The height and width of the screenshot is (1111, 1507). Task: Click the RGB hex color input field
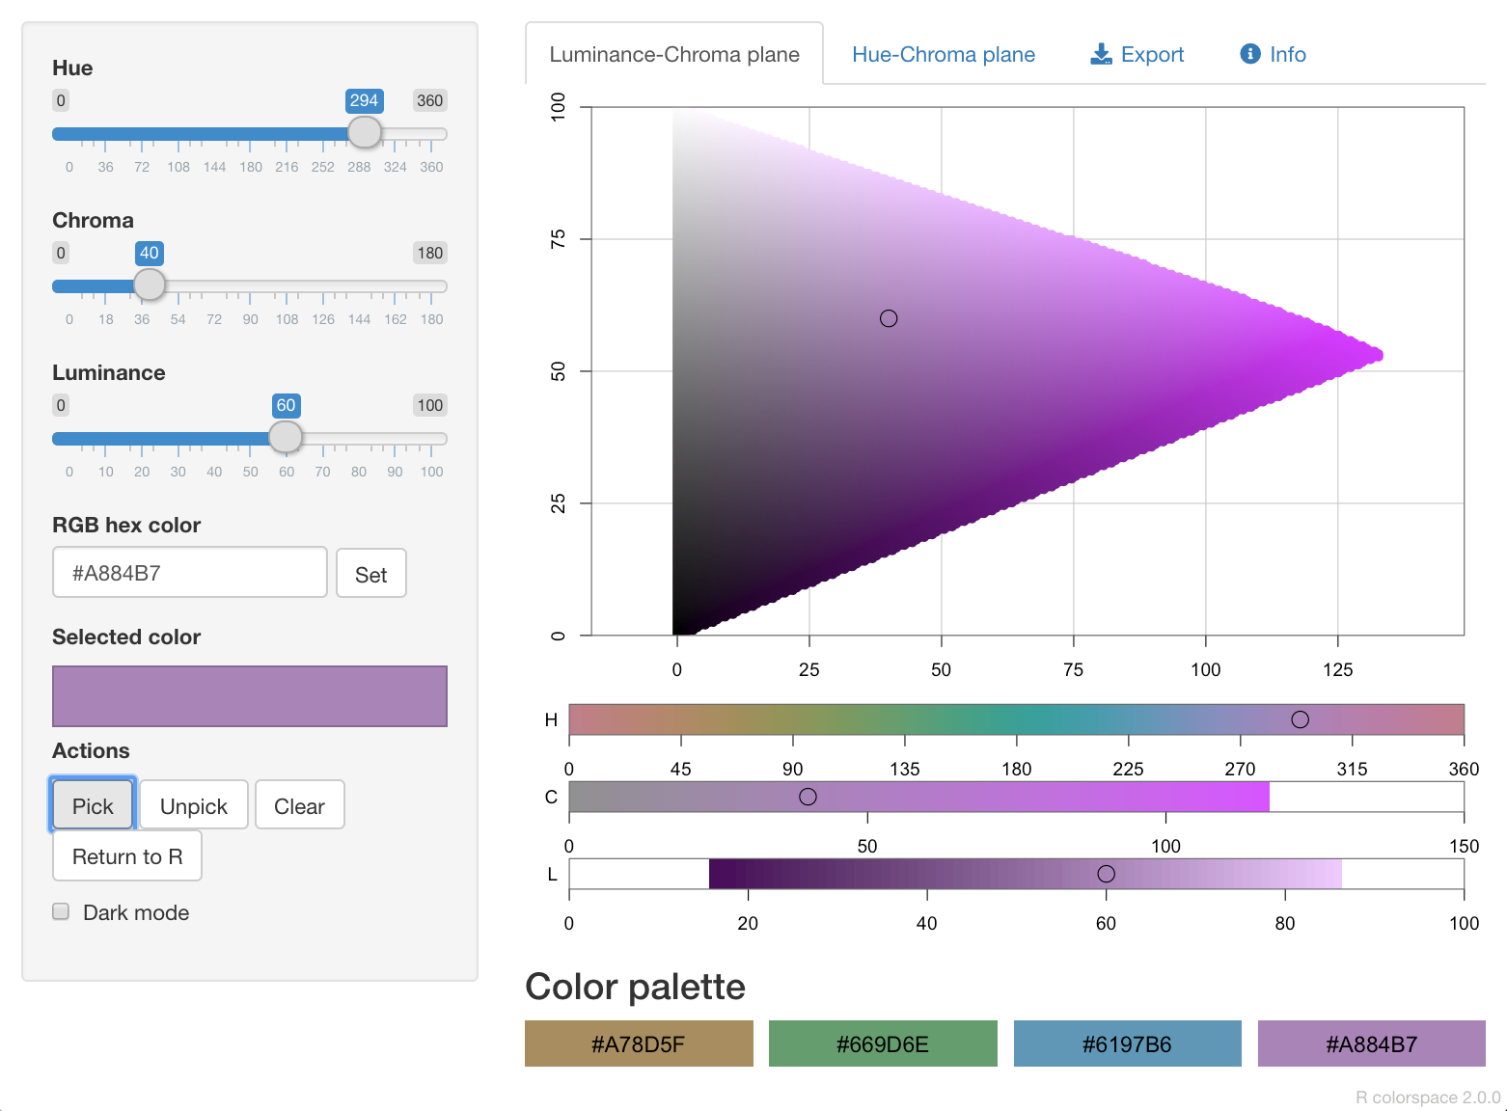tap(190, 573)
